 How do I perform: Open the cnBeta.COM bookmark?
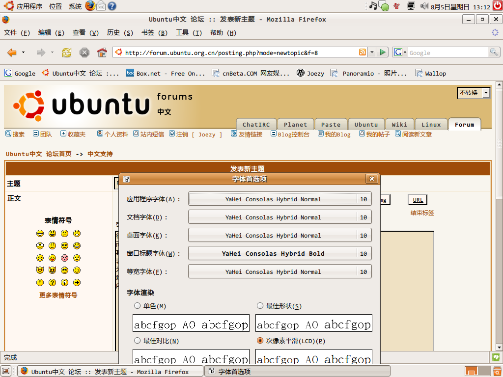click(x=250, y=74)
